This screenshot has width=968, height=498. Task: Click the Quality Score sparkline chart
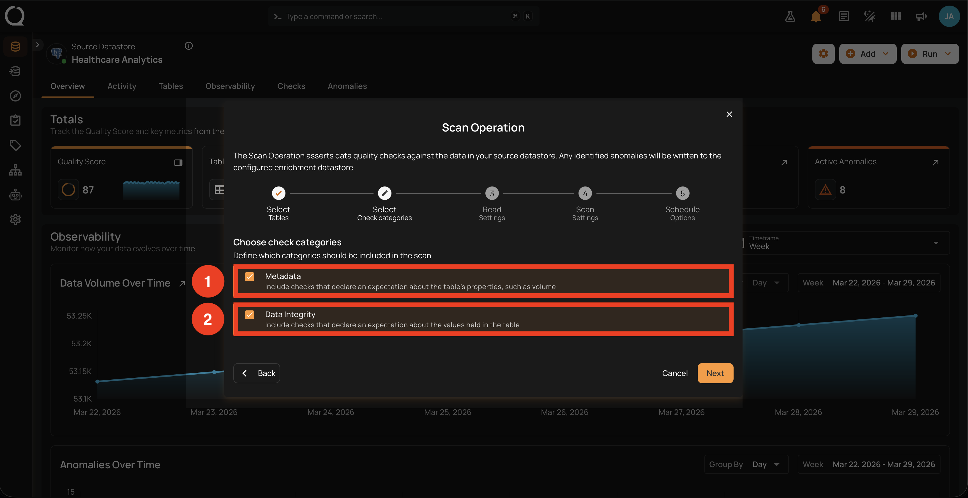[151, 190]
